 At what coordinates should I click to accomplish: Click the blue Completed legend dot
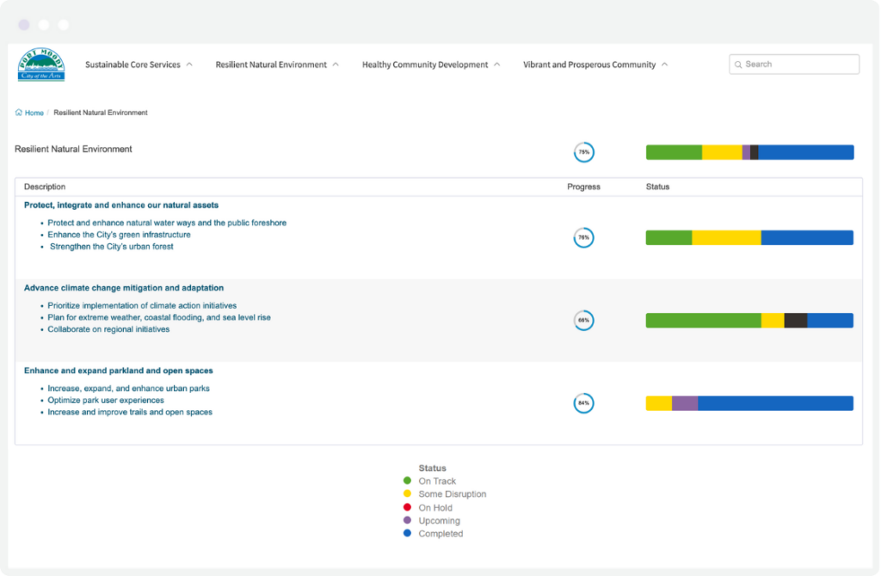tap(407, 533)
